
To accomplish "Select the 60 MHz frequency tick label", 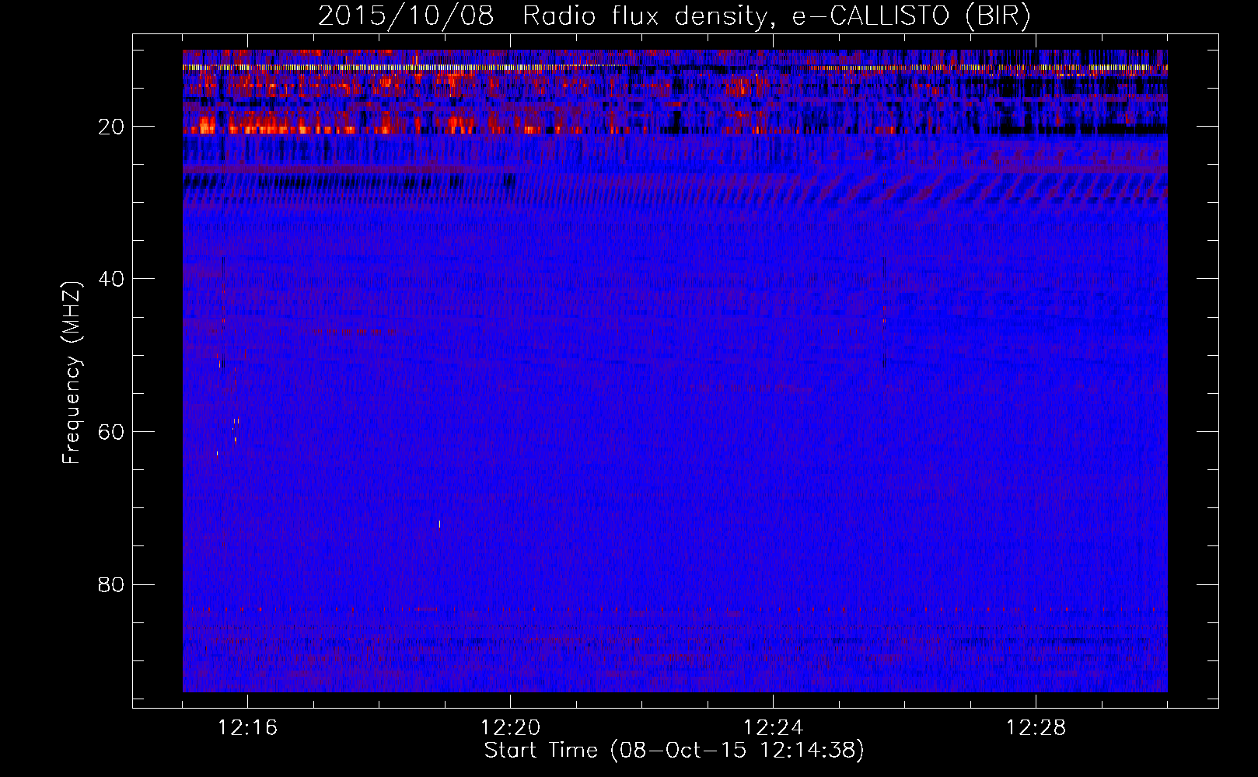I will pyautogui.click(x=112, y=432).
